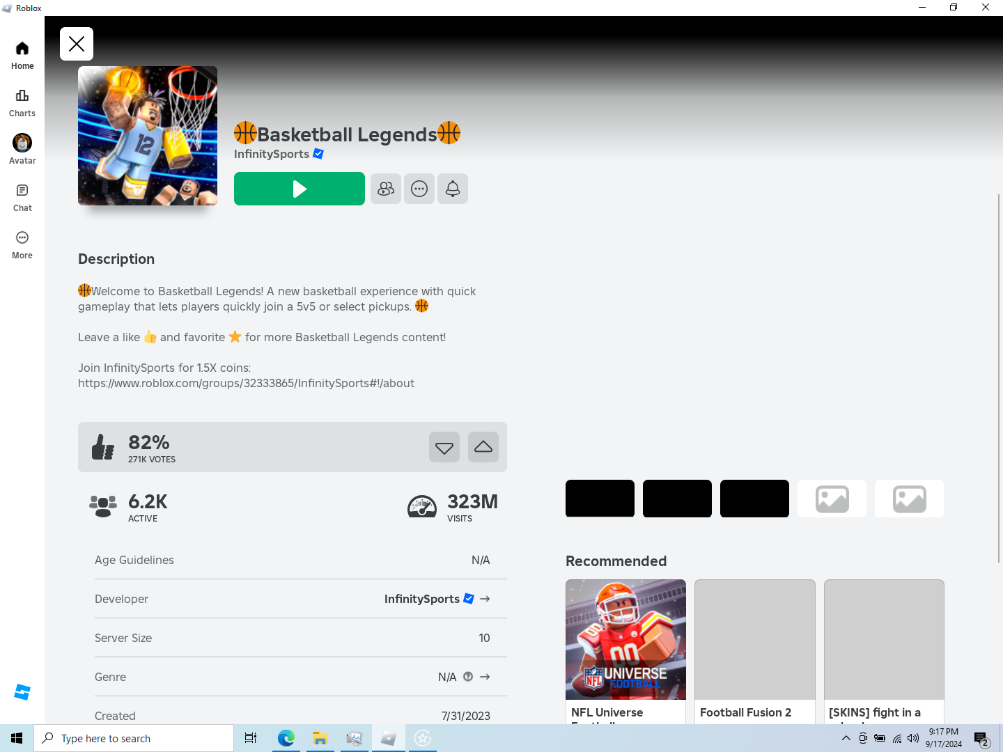
Task: Click the Recommended heading
Action: (x=616, y=561)
